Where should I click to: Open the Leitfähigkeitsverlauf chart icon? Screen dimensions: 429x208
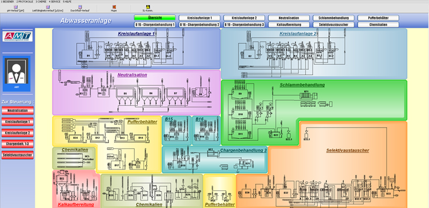48,7
